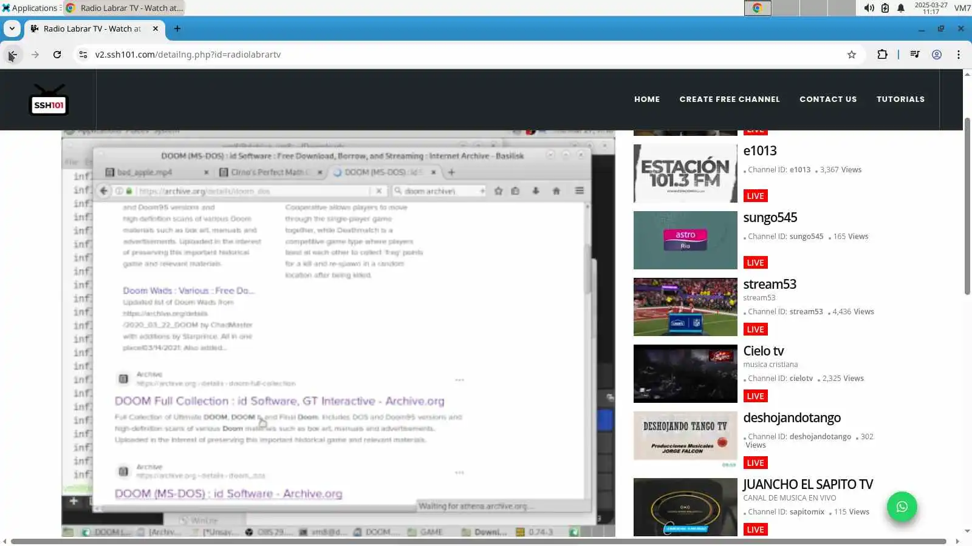The image size is (972, 546).
Task: Open the Chrome three-dot menu
Action: 959,55
